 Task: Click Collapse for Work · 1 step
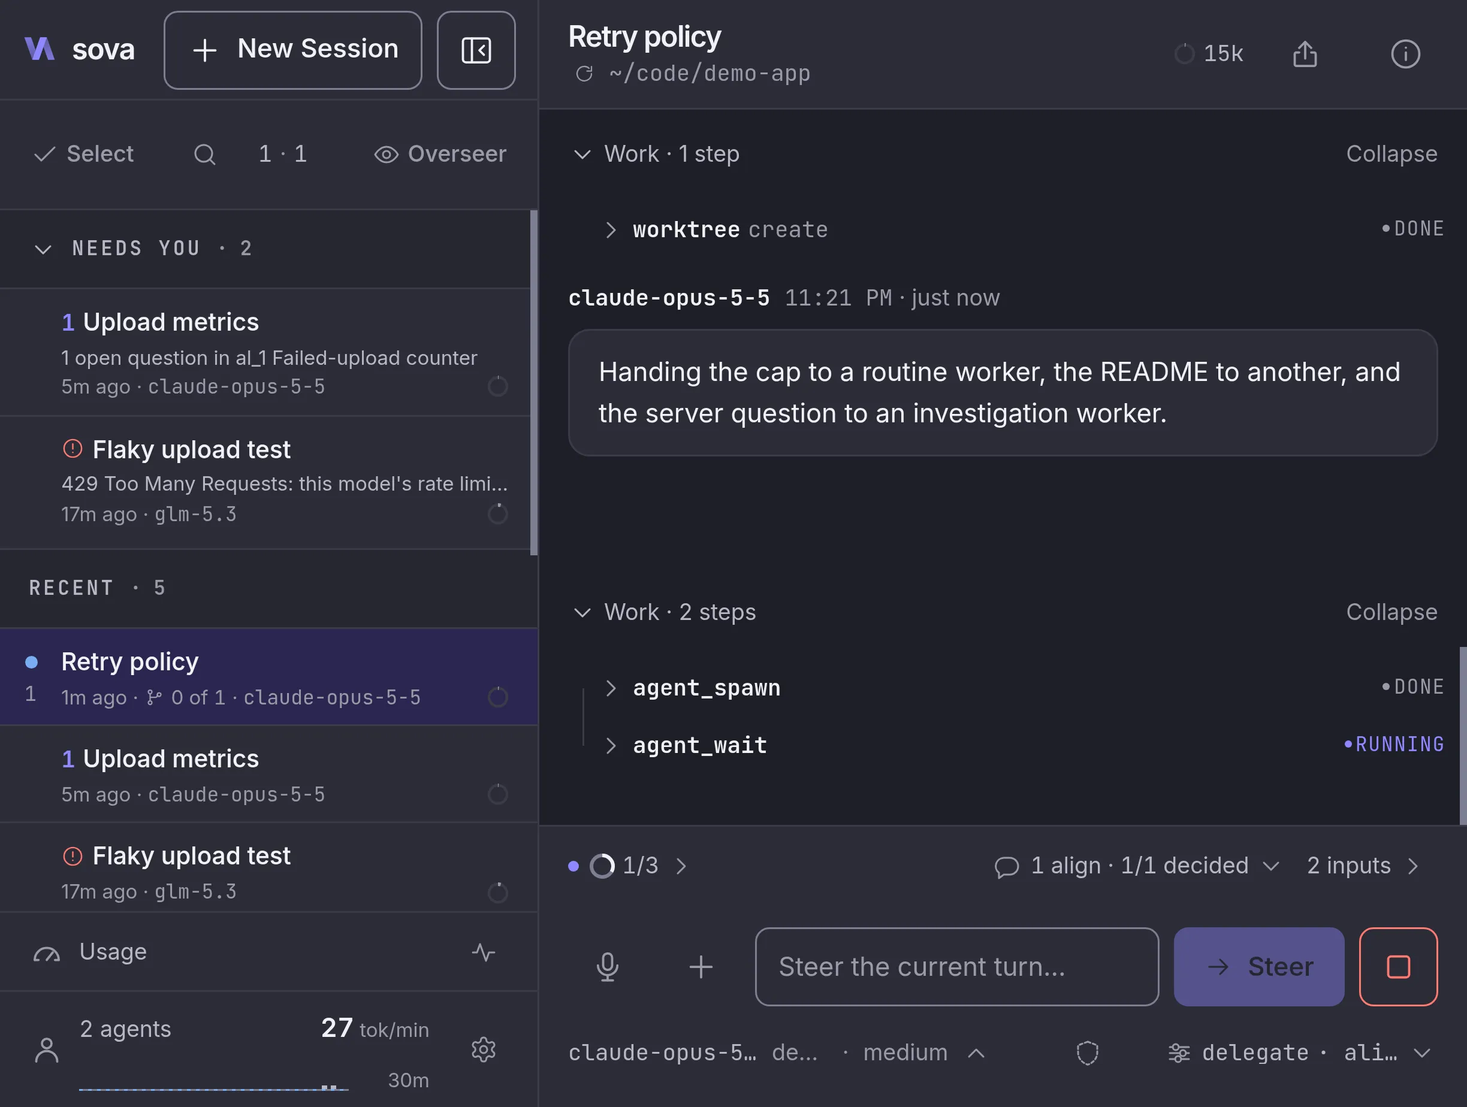[x=1391, y=154]
